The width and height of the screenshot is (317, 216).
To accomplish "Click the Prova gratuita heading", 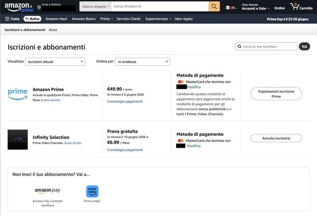I will pyautogui.click(x=122, y=132).
